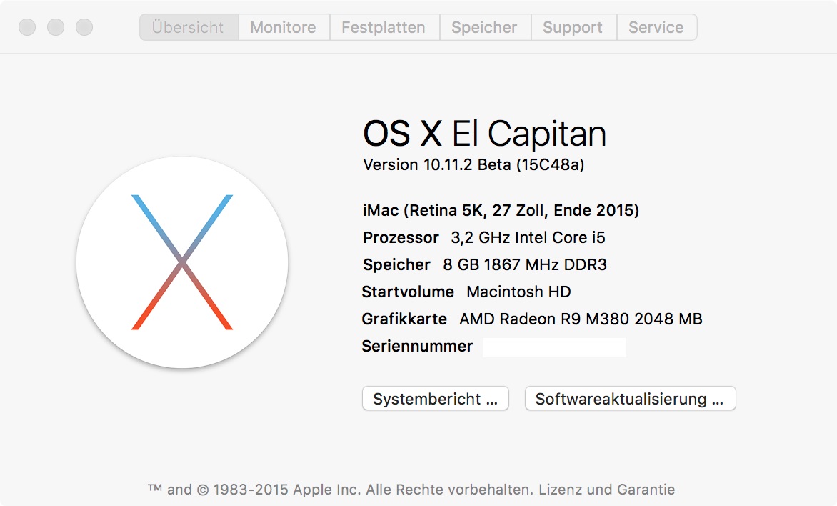Click the Macintosh HD startup volume text
837x506 pixels.
pyautogui.click(x=518, y=292)
